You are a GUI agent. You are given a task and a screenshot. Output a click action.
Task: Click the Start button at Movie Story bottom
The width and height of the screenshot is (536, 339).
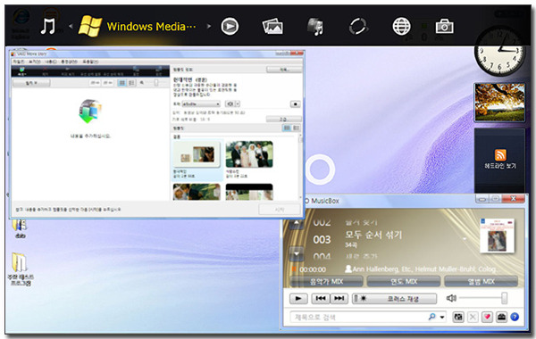pos(280,210)
